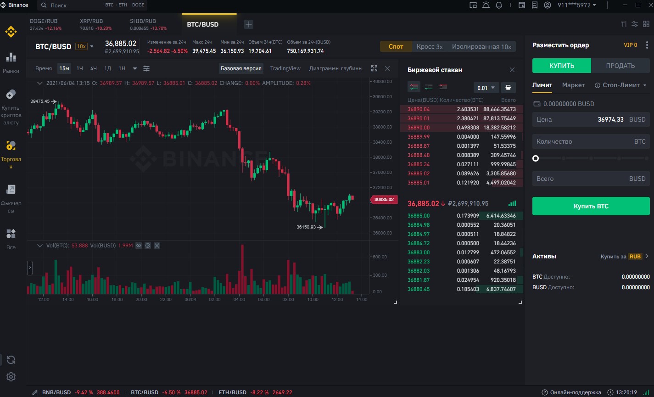
Task: Open the notifications bell icon
Action: pyautogui.click(x=499, y=5)
